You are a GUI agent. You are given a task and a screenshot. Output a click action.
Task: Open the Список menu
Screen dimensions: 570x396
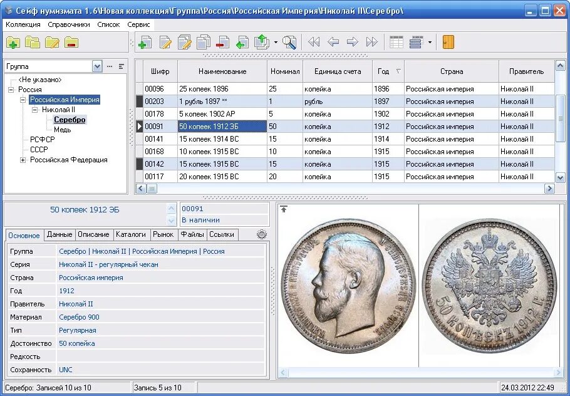pyautogui.click(x=108, y=24)
